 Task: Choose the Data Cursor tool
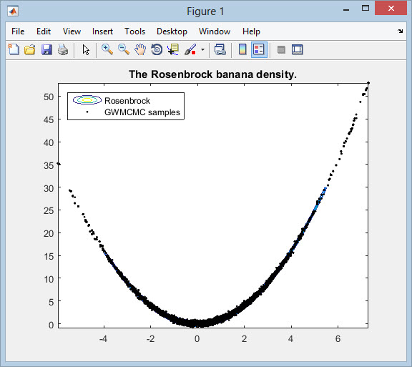pos(173,49)
